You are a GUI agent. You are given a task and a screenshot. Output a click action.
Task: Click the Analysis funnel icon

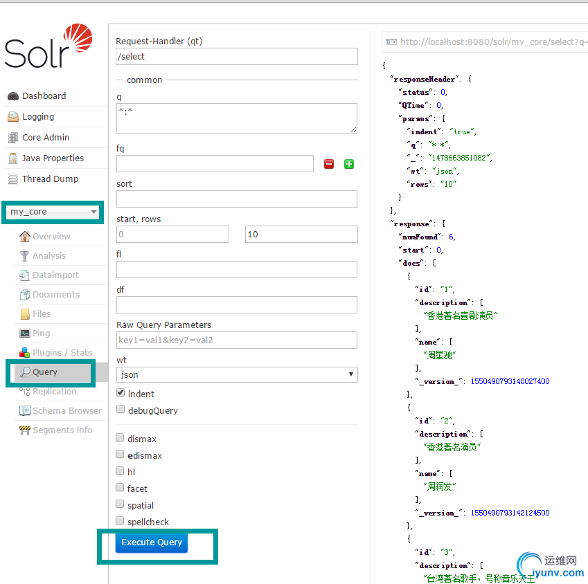(x=25, y=256)
